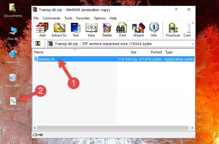Click the Extract To toolbar icon
The height and width of the screenshot is (144, 219).
pos(59,30)
